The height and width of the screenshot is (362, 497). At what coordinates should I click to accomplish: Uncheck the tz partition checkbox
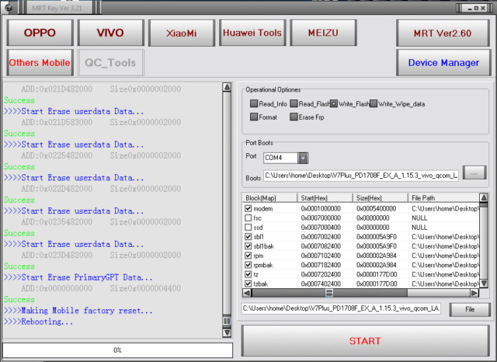(x=248, y=274)
